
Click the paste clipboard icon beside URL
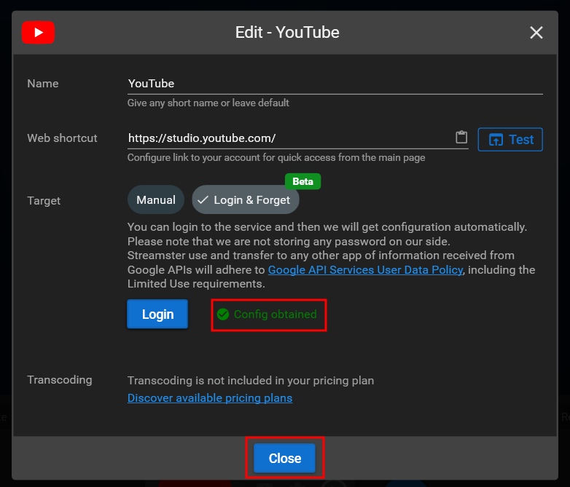(461, 138)
